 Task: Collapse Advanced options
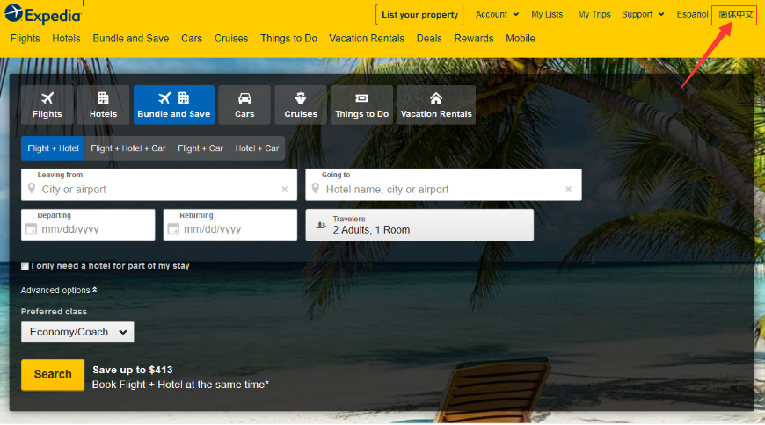(59, 291)
